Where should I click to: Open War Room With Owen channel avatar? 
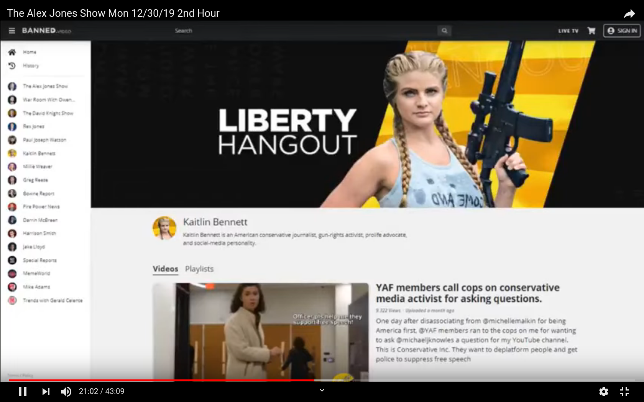(12, 100)
